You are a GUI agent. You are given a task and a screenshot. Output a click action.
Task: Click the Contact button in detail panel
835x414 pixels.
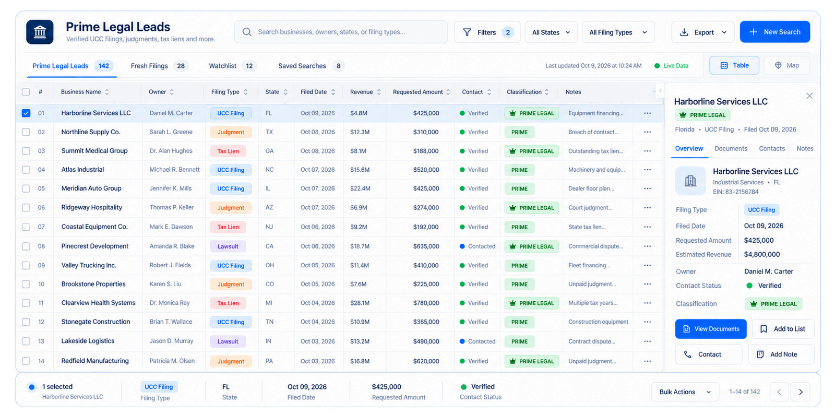709,354
